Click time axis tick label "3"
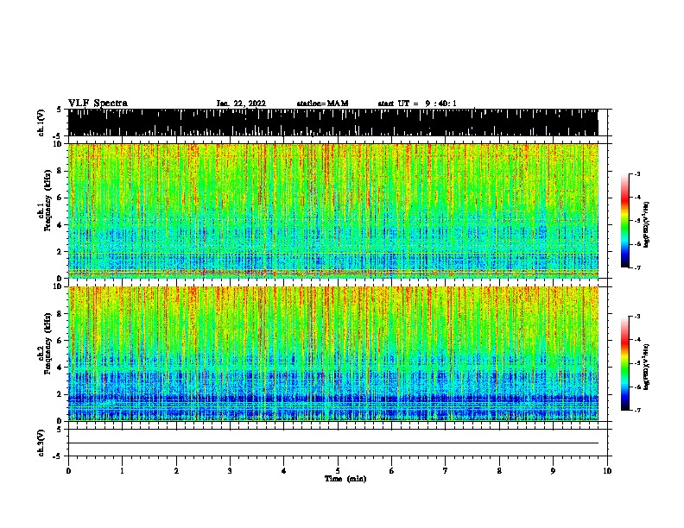Screen dimensions: 684x528 [230, 471]
